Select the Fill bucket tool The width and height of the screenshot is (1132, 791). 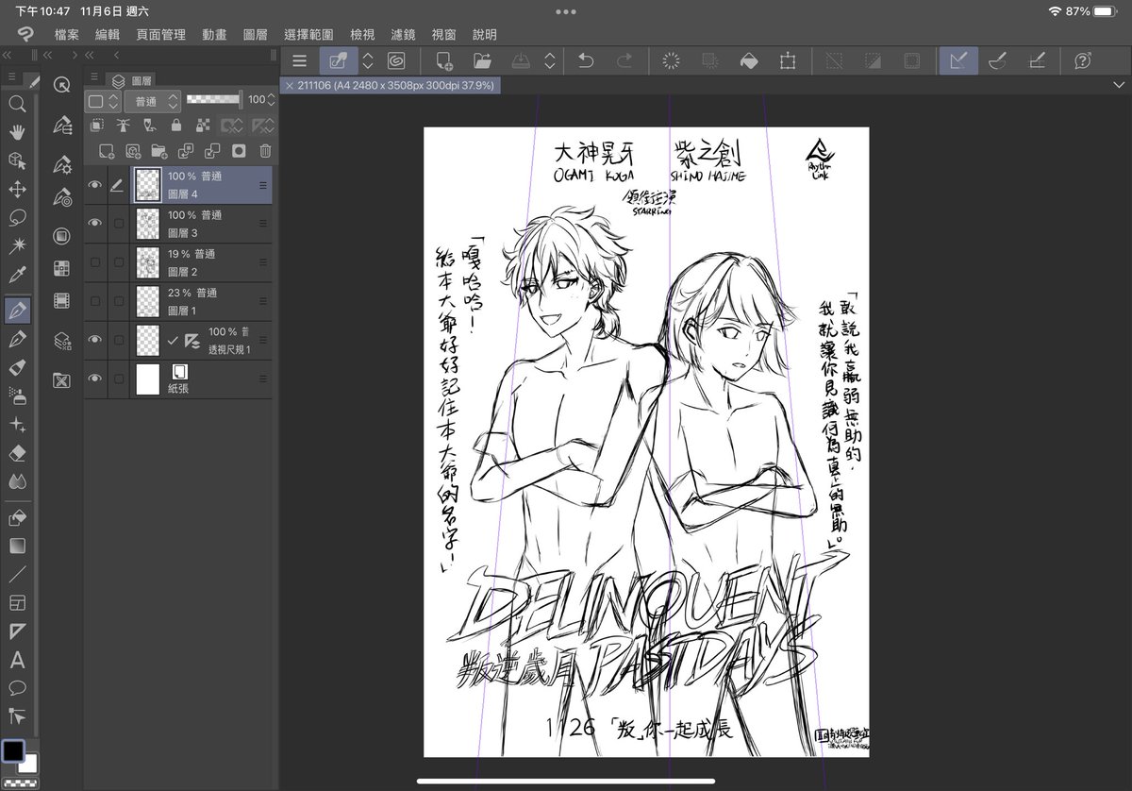(x=17, y=517)
